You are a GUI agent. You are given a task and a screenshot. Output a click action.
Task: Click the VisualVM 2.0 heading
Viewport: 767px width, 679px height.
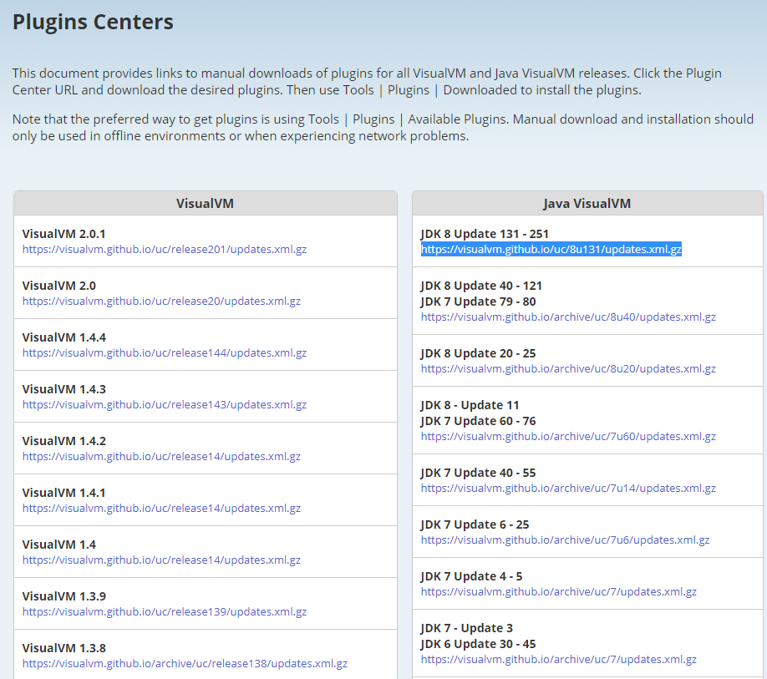59,286
